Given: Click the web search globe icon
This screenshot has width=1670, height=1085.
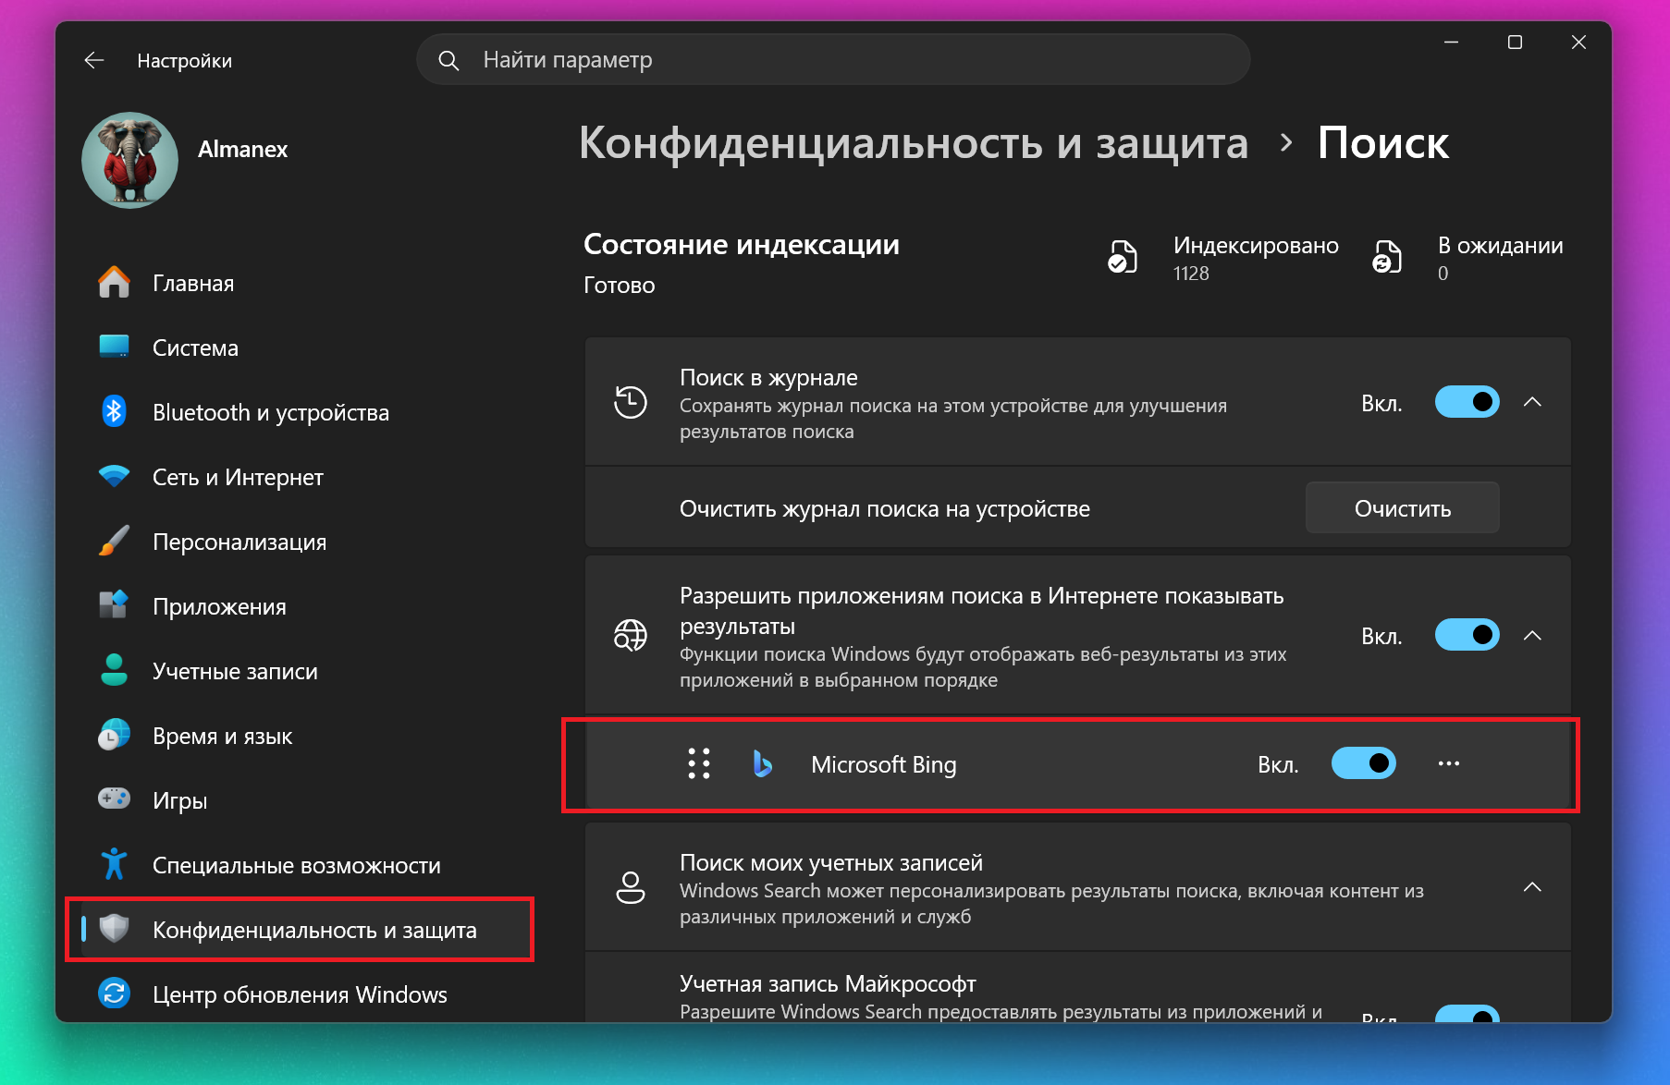Looking at the screenshot, I should point(631,636).
